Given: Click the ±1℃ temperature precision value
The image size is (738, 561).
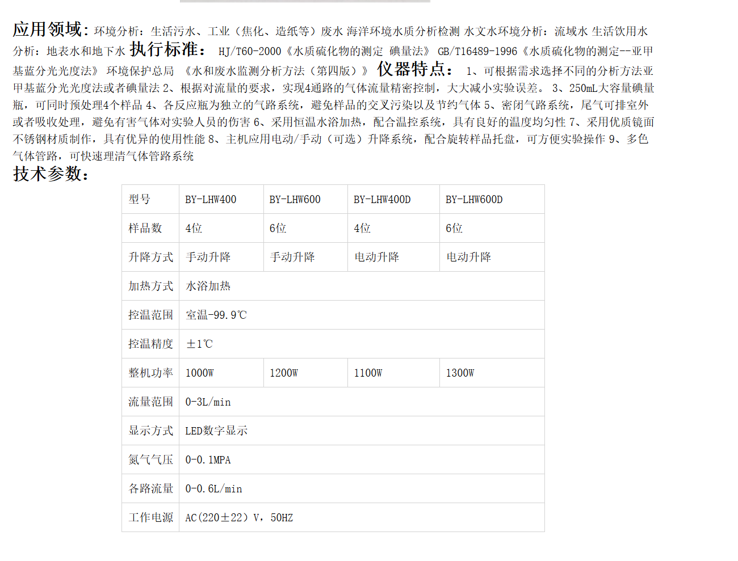Looking at the screenshot, I should pos(199,344).
